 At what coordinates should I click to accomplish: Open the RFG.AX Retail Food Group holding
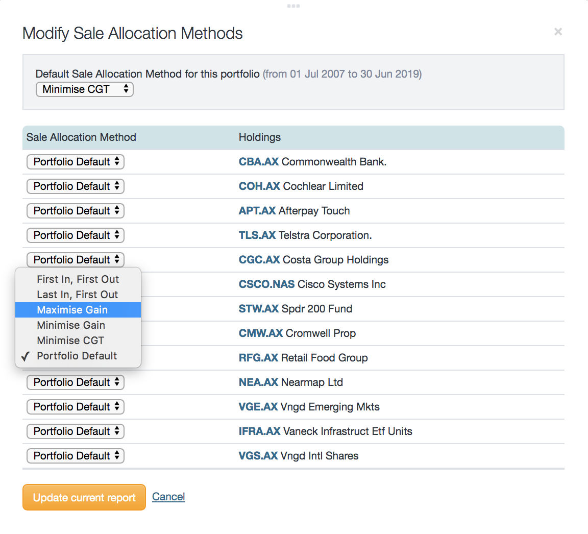click(258, 358)
